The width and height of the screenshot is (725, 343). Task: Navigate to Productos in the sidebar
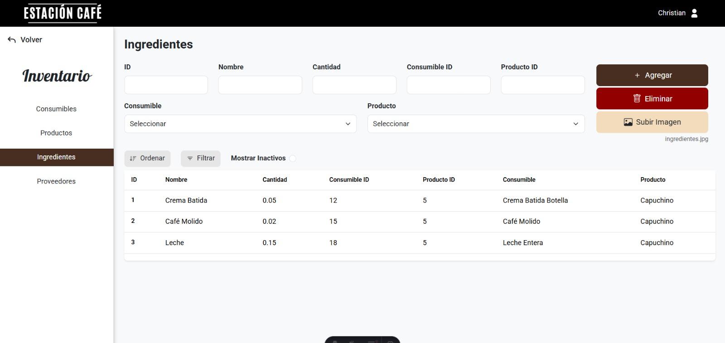coord(56,133)
